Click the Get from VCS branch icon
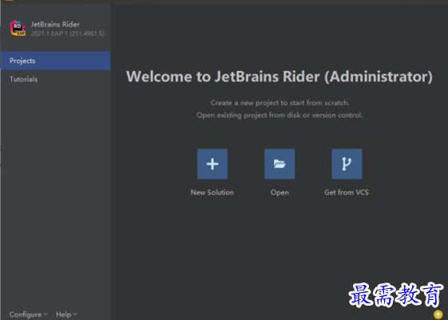The height and width of the screenshot is (320, 448). [x=347, y=164]
